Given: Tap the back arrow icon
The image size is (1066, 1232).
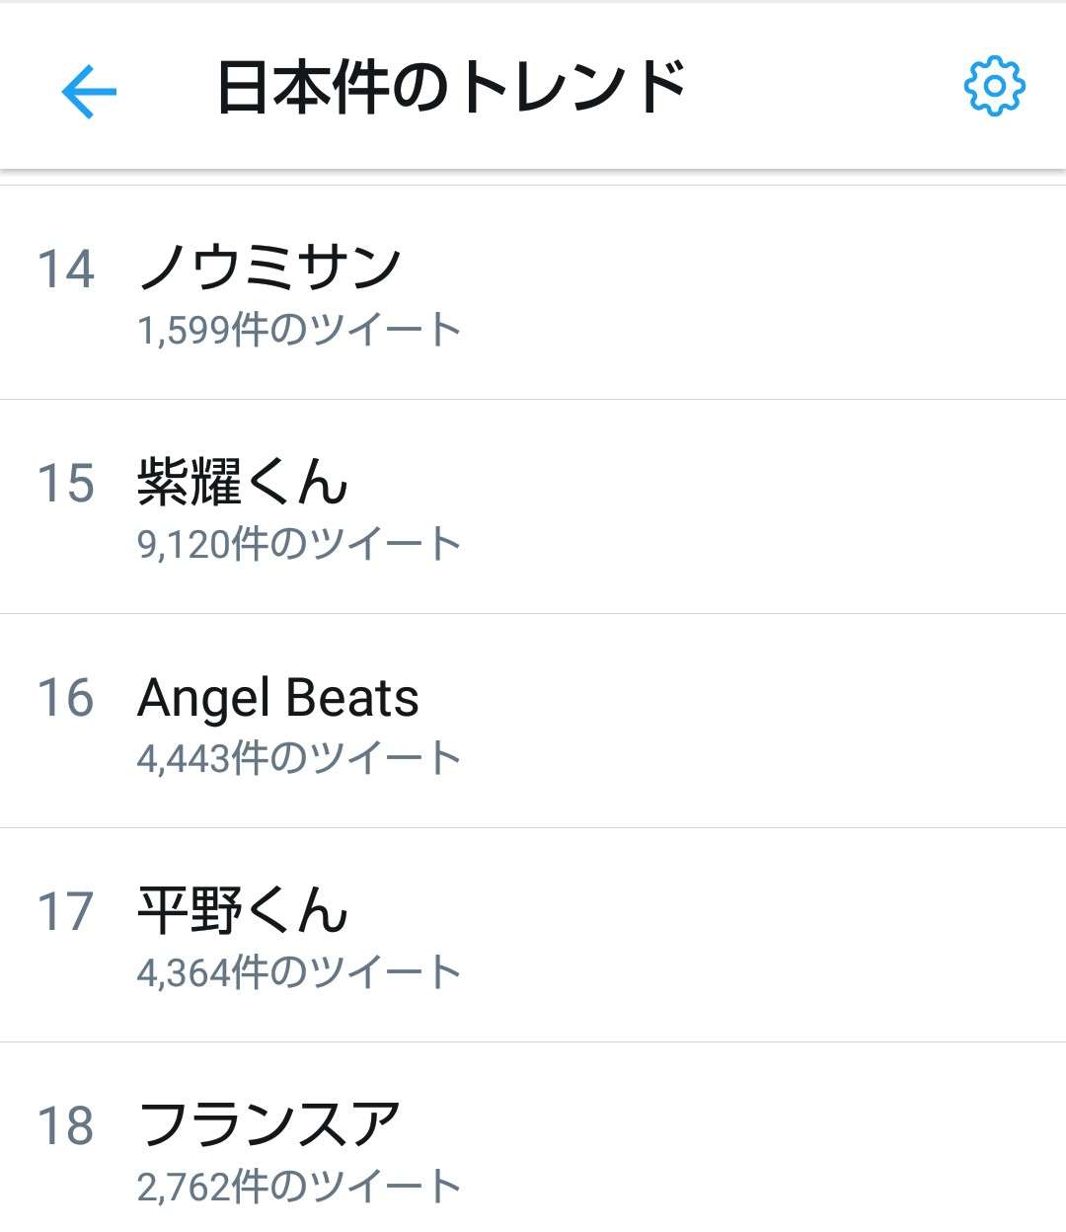Looking at the screenshot, I should point(89,91).
